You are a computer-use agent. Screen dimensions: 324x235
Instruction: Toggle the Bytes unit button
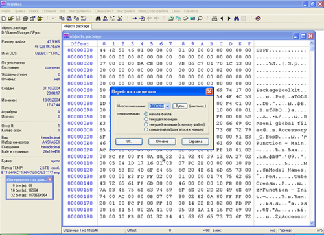[x=180, y=106]
